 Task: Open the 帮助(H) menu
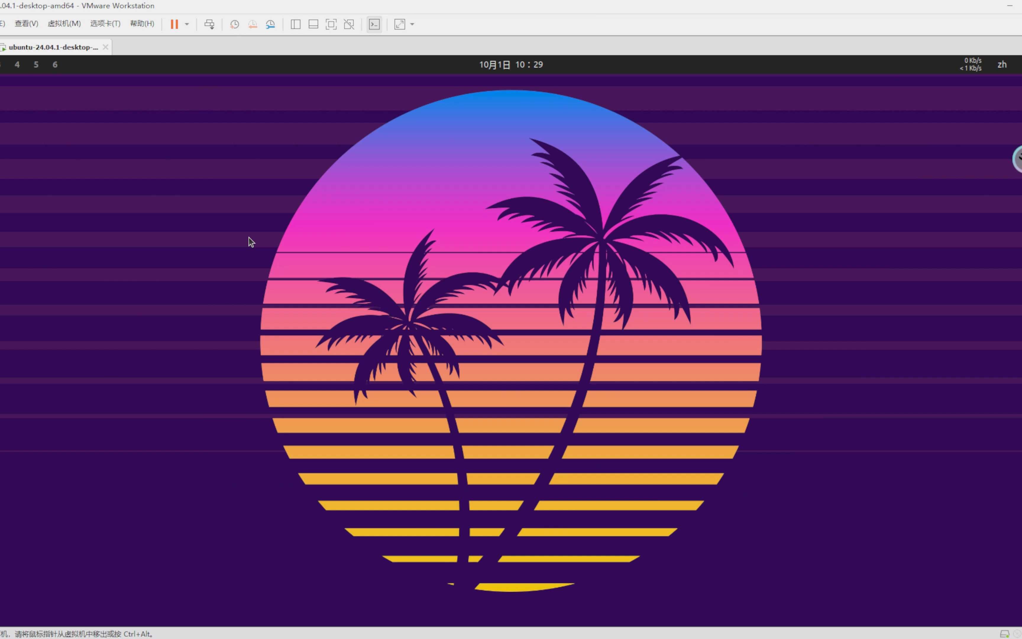(142, 24)
